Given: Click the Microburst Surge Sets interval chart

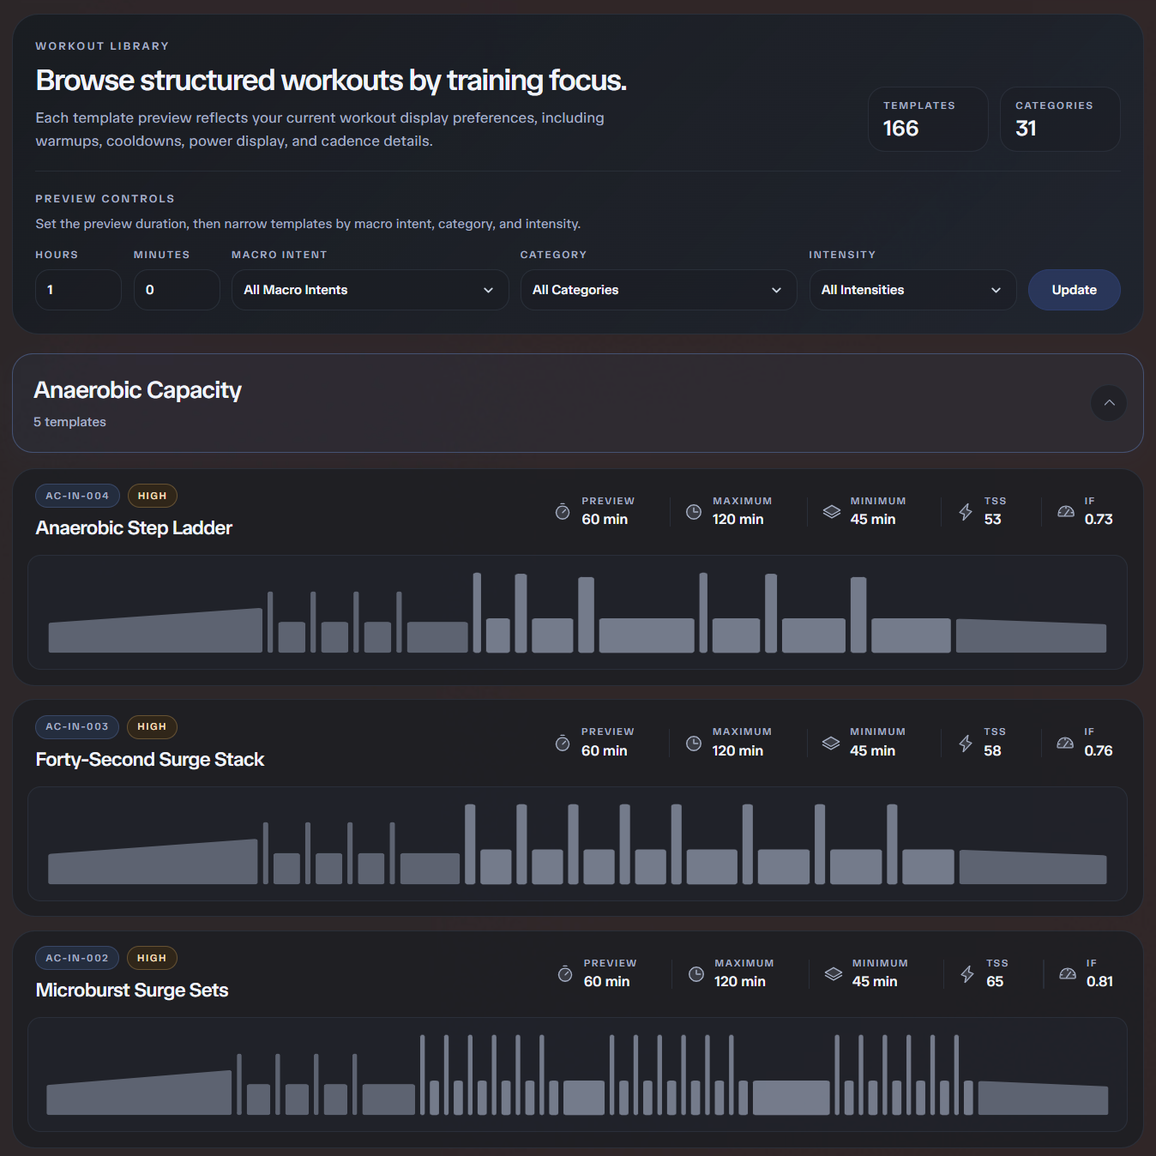Looking at the screenshot, I should pos(577,1075).
